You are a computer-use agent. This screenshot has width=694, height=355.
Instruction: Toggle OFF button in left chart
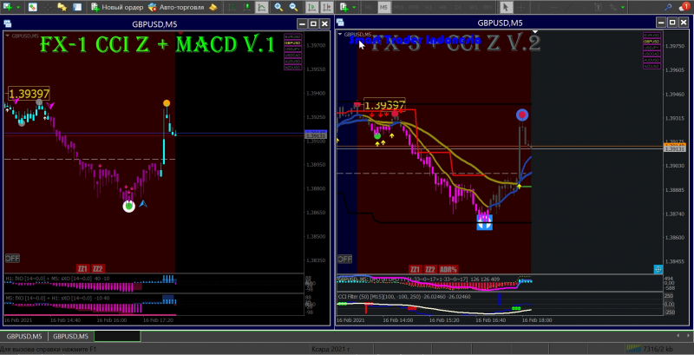click(12, 258)
